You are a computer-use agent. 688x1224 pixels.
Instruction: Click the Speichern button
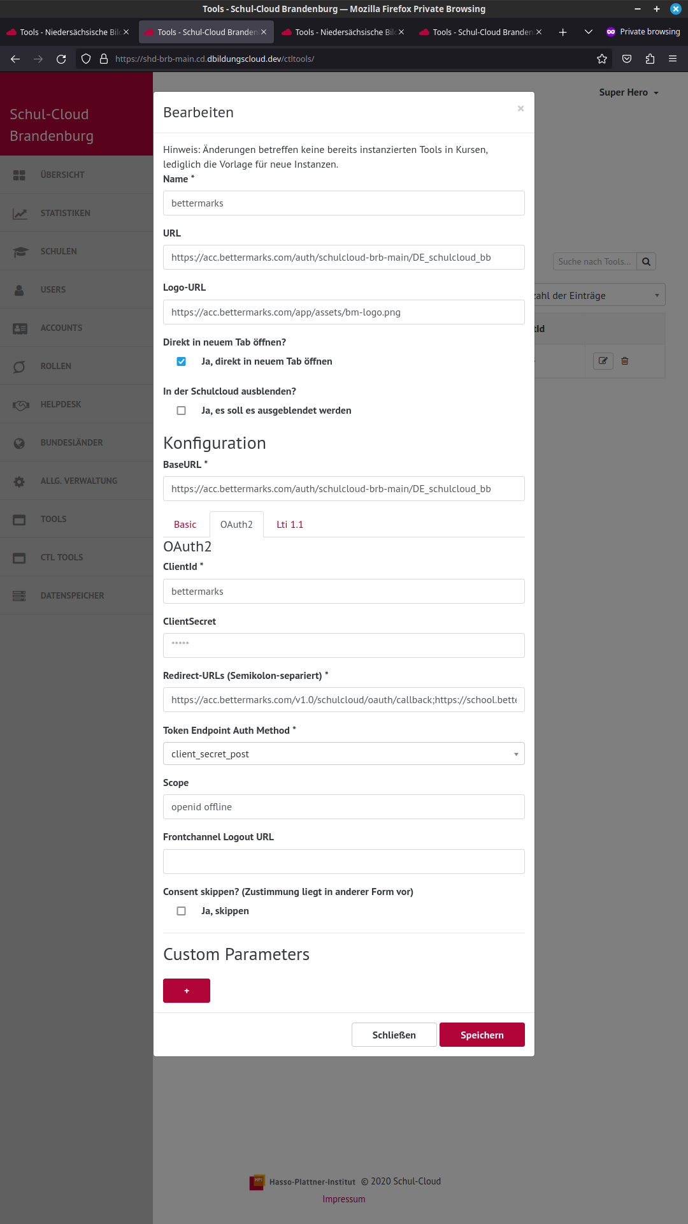click(482, 1035)
